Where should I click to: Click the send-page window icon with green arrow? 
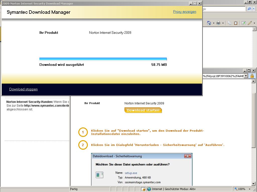click(243, 23)
